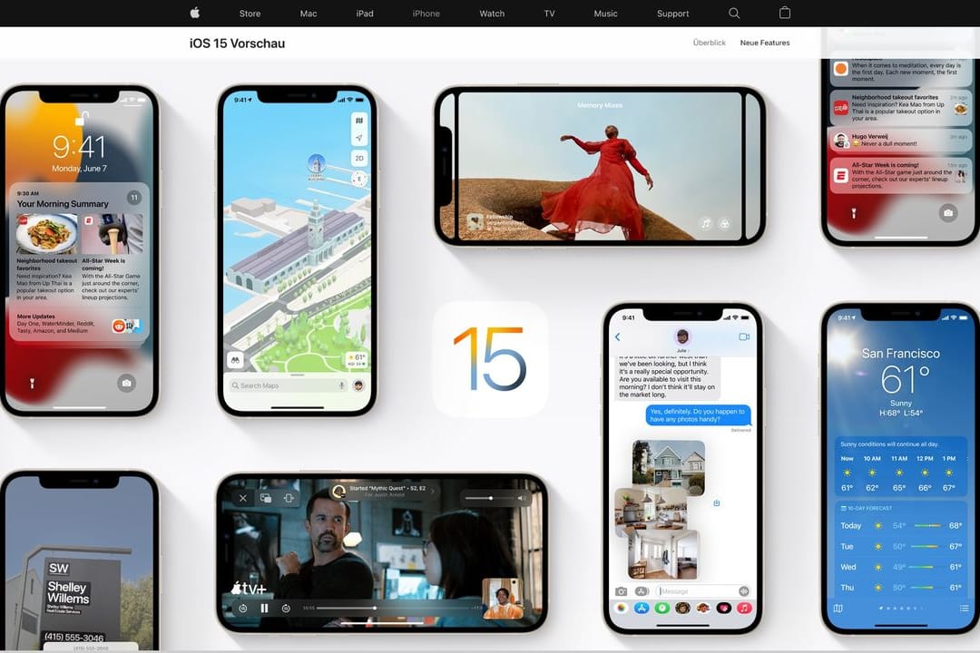Screen dimensions: 980x653
Task: Click the Search Maps input field
Action: 289,385
